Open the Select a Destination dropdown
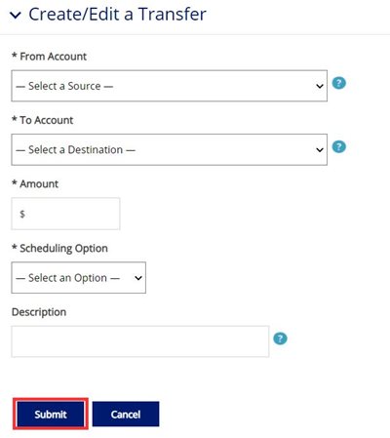The height and width of the screenshot is (438, 390). tap(169, 149)
